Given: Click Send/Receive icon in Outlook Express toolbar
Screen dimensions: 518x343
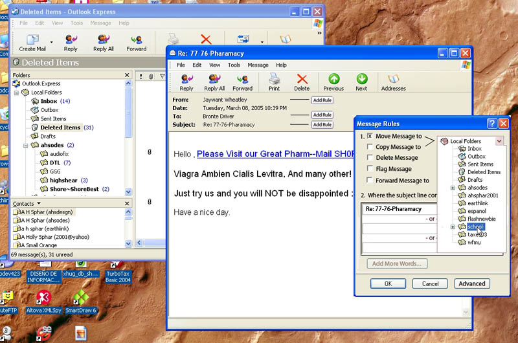Looking at the screenshot, I should coord(243,39).
